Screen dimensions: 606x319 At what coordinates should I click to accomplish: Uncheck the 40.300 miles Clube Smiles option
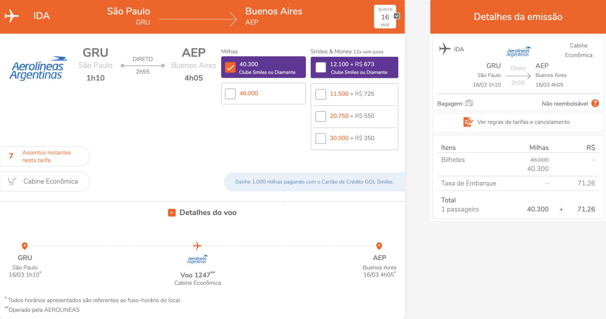(x=230, y=67)
